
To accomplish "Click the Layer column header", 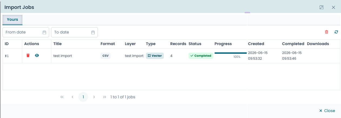I will pyautogui.click(x=130, y=44).
